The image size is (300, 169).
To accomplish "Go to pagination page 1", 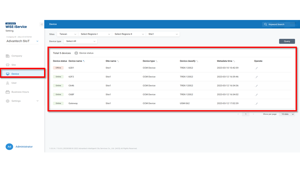I will point(246,114).
